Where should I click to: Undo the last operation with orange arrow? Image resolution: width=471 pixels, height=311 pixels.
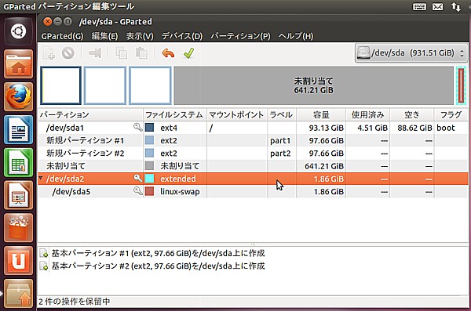click(x=168, y=53)
